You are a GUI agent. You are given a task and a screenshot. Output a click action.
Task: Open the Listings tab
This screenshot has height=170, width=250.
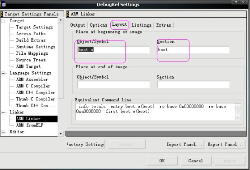pos(142,25)
